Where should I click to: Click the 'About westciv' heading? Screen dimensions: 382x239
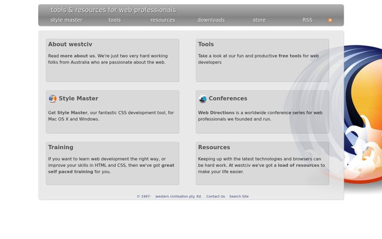(x=70, y=44)
